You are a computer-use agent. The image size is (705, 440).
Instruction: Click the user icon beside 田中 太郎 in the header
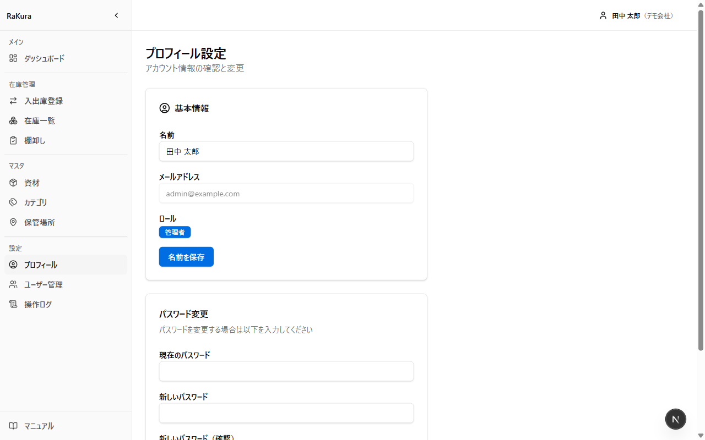tap(603, 16)
